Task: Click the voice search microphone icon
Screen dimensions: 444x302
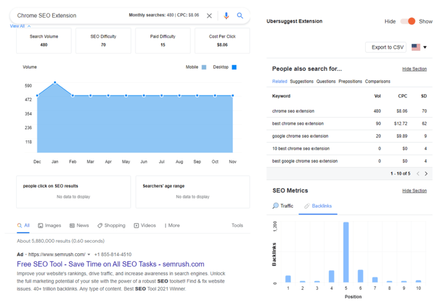Action: (226, 16)
